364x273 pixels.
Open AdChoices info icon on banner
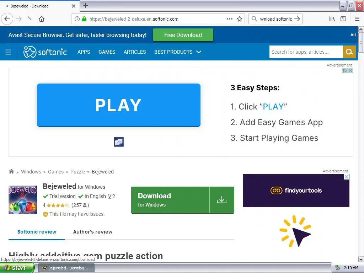coord(345,71)
